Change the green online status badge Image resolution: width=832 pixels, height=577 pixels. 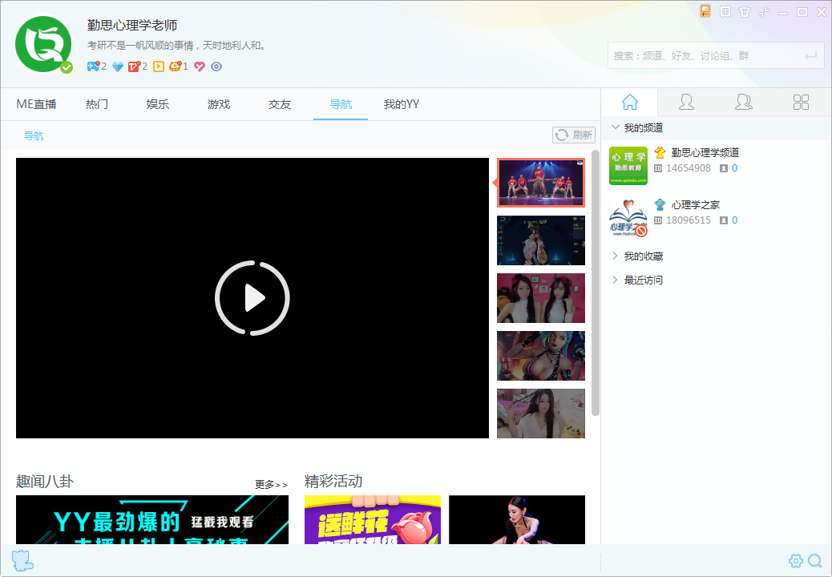click(x=67, y=67)
